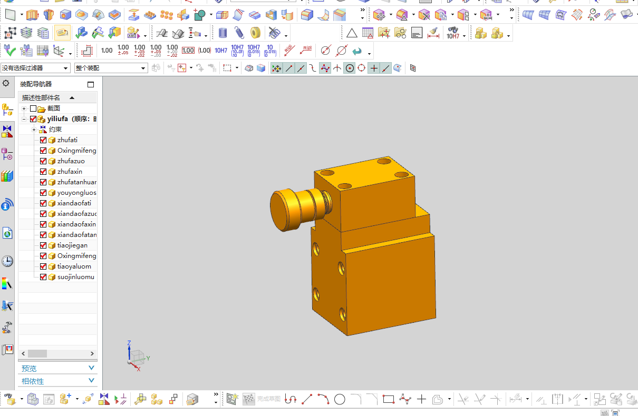Select the table with red triangle icon
Viewport: 638px width, 416px height.
[x=368, y=33]
